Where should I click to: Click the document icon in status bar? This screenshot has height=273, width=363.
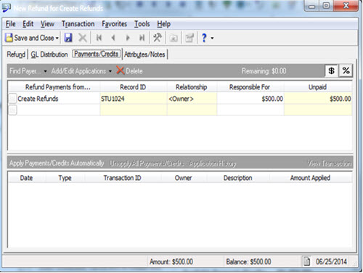pyautogui.click(x=306, y=261)
